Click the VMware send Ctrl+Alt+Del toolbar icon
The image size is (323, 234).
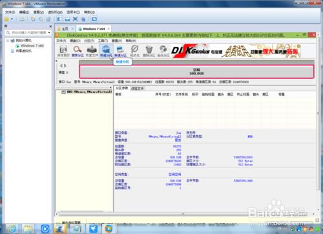pos(22,19)
